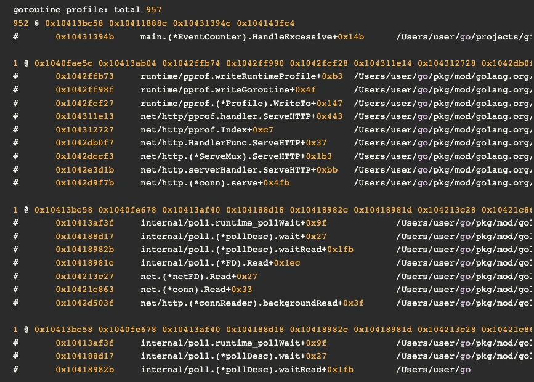Click address 0x1042ffb73
This screenshot has height=382, width=534.
(x=84, y=76)
